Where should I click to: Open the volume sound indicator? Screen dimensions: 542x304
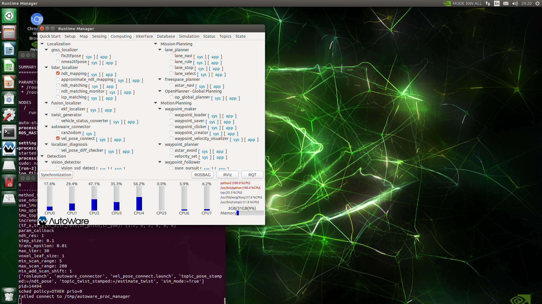coord(515,3)
